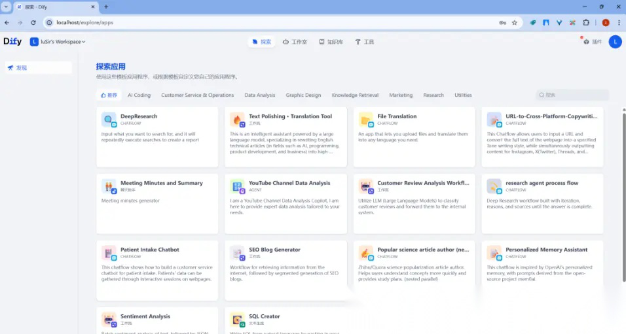Switch to the 探索 navigation tab
This screenshot has width=626, height=334.
tap(261, 41)
